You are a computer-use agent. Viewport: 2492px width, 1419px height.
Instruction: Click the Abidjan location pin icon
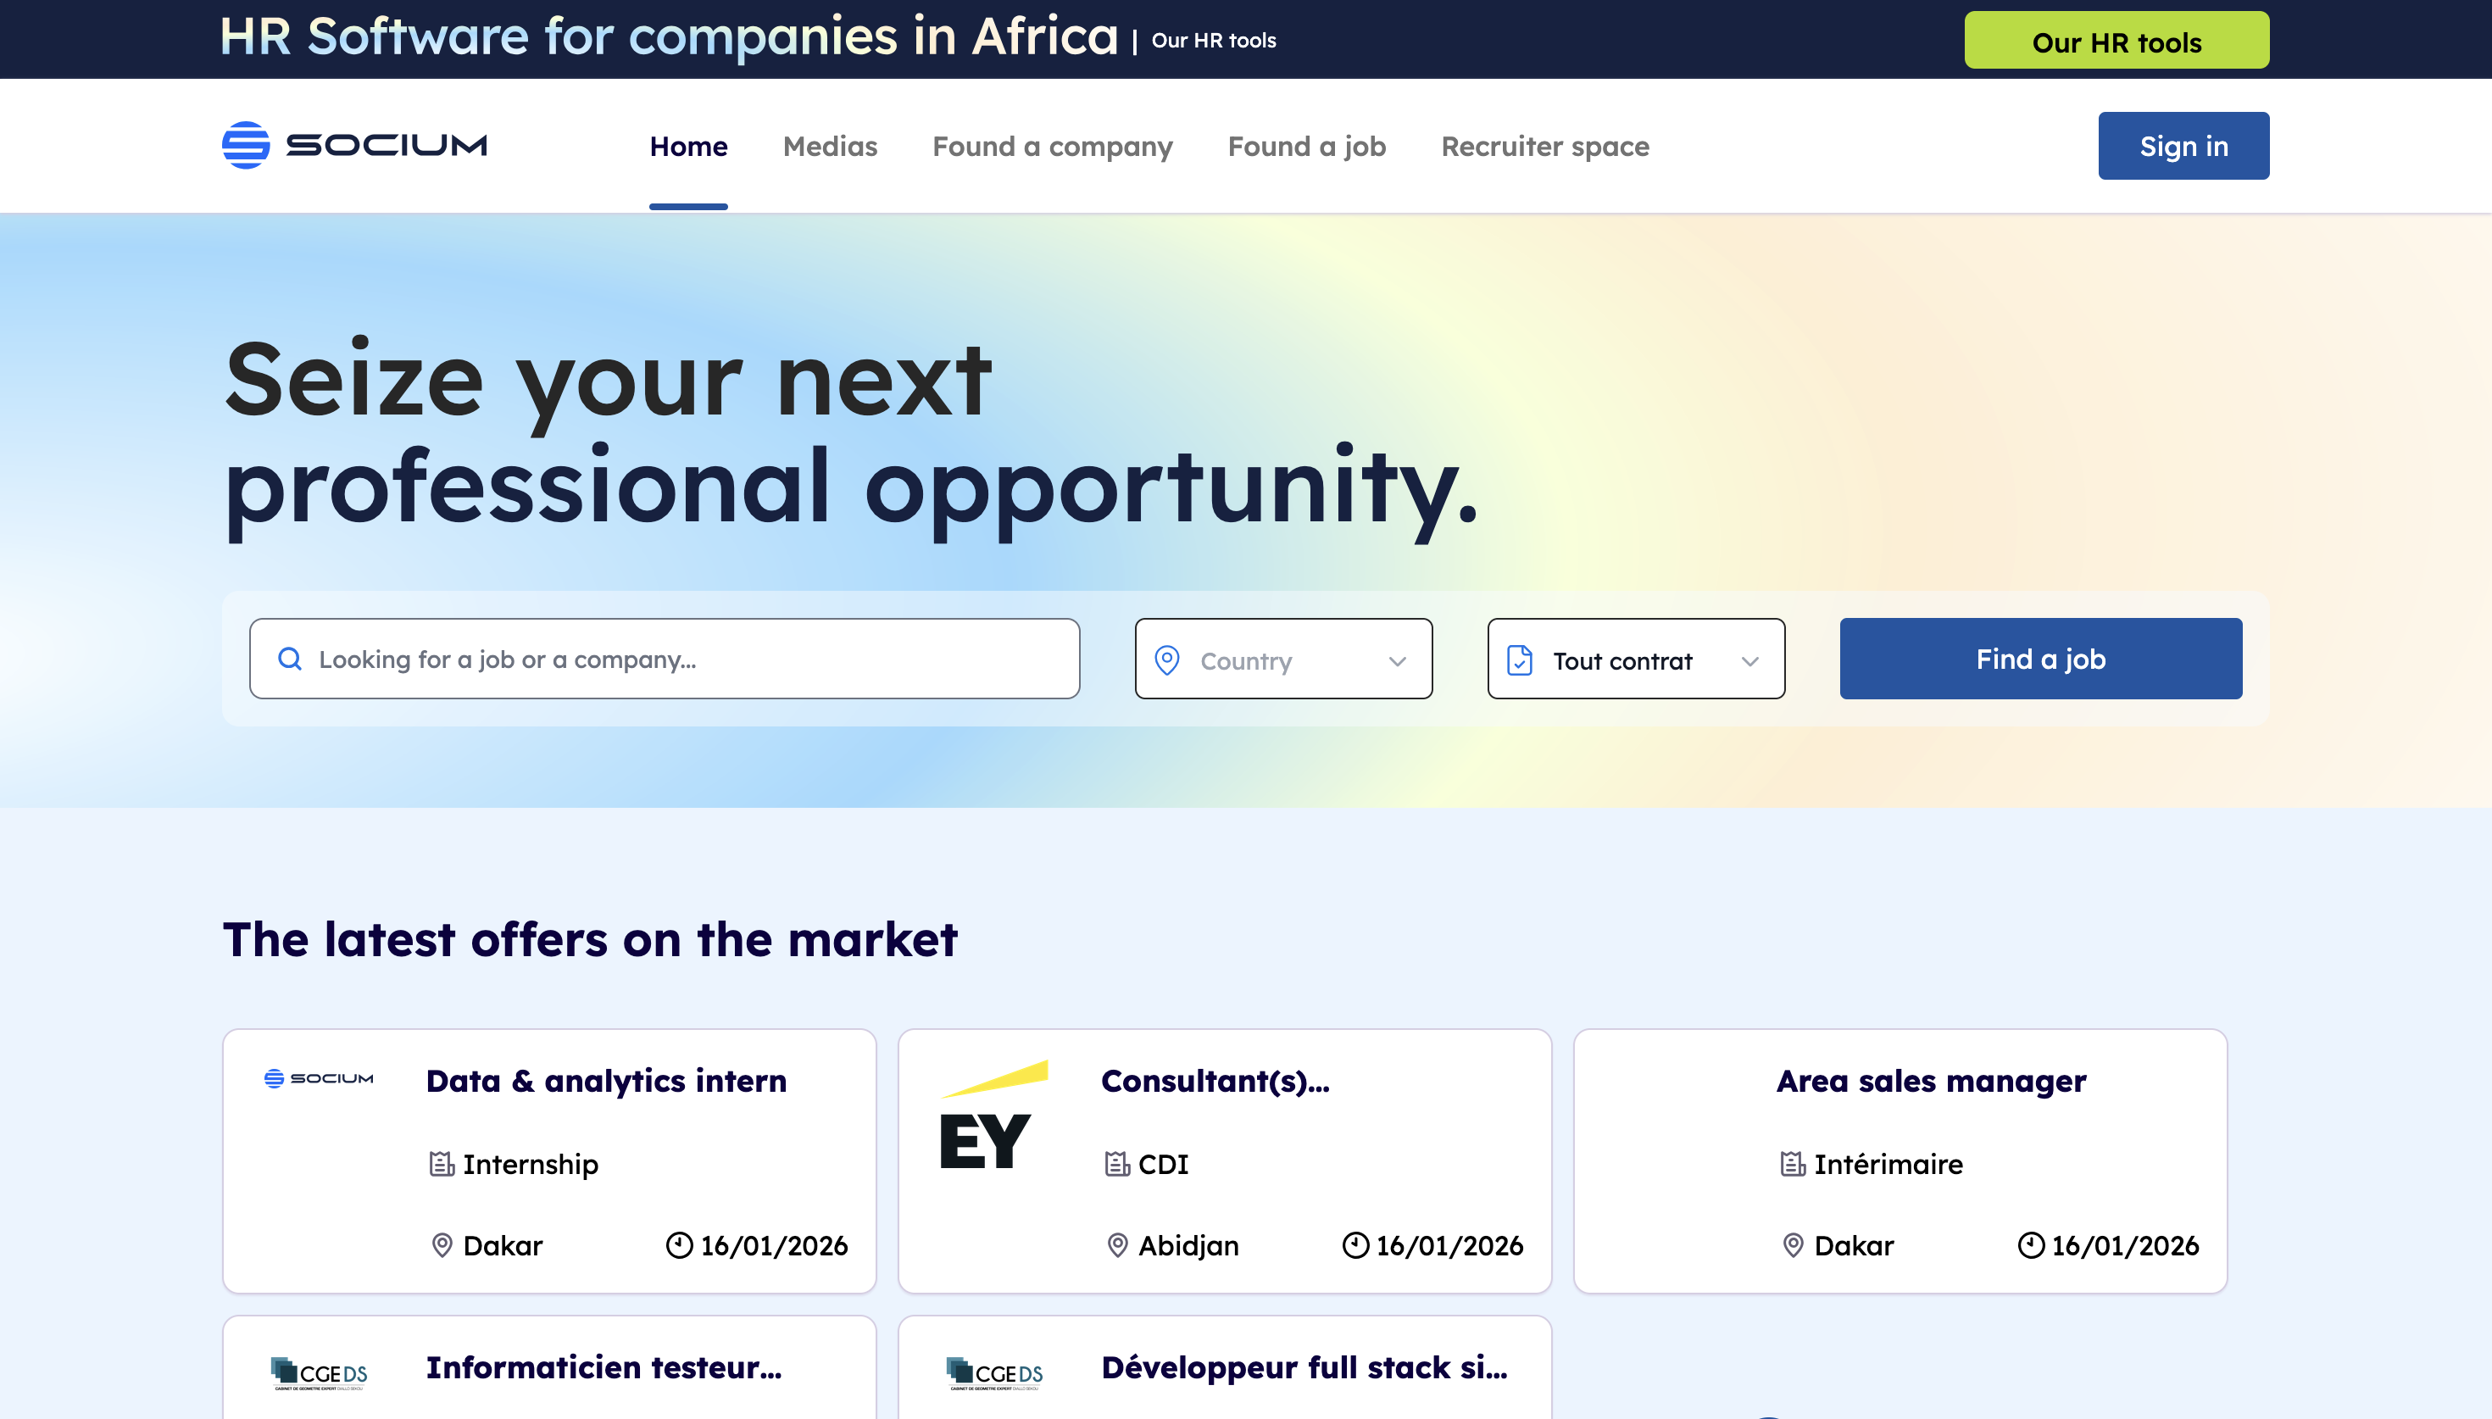[1117, 1244]
